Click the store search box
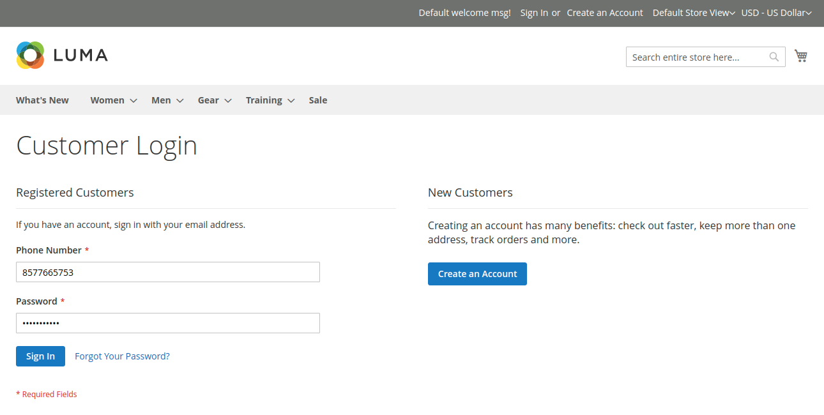Screen dimensions: 824x415 tap(696, 57)
